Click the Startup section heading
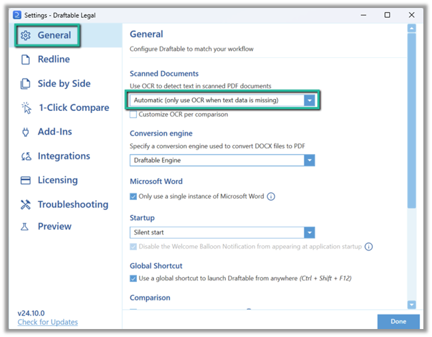The height and width of the screenshot is (337, 432). pyautogui.click(x=142, y=218)
